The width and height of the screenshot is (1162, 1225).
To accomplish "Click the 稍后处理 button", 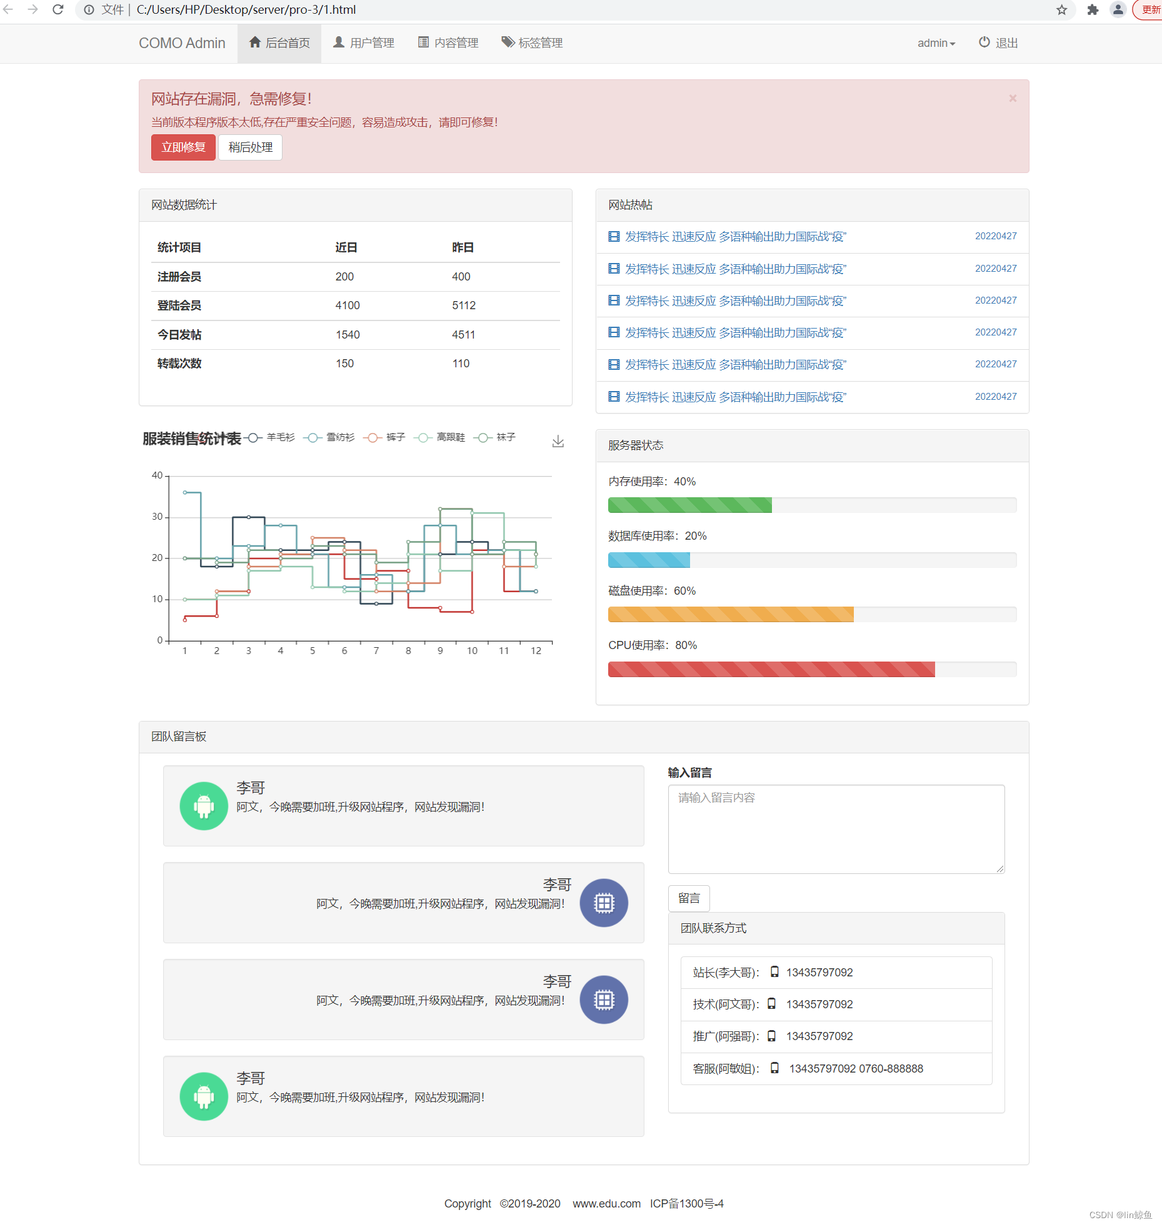I will click(x=250, y=147).
